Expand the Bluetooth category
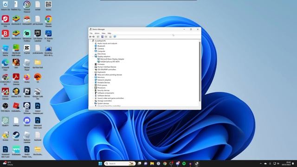 point(93,46)
